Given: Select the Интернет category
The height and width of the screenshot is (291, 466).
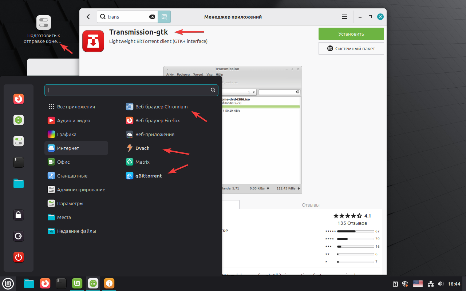Looking at the screenshot, I should pos(76,148).
